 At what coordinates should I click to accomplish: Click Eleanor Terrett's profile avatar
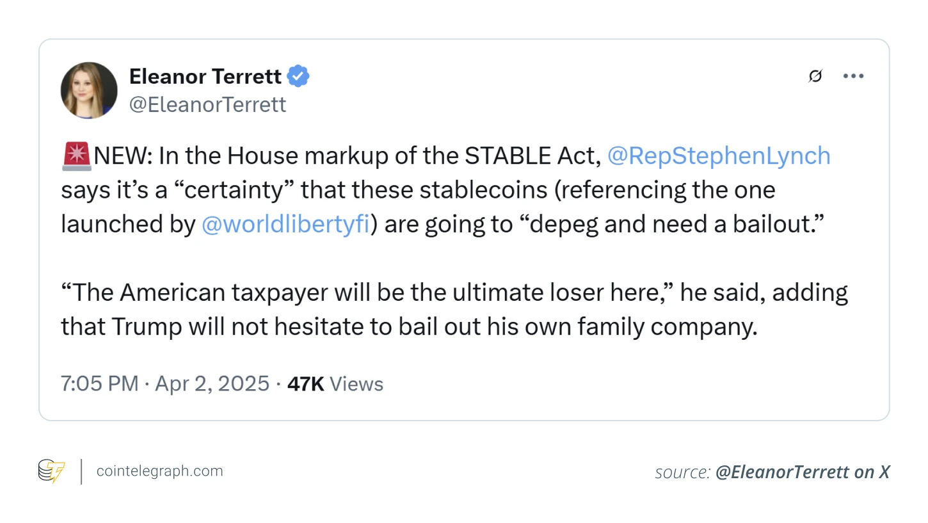pos(89,90)
